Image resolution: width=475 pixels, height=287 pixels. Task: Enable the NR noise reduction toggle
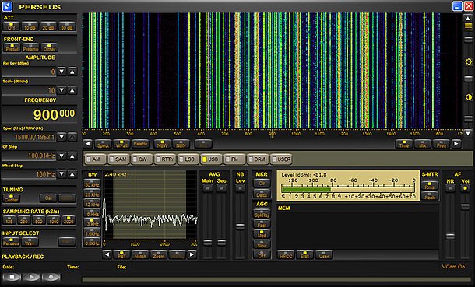pos(450,188)
